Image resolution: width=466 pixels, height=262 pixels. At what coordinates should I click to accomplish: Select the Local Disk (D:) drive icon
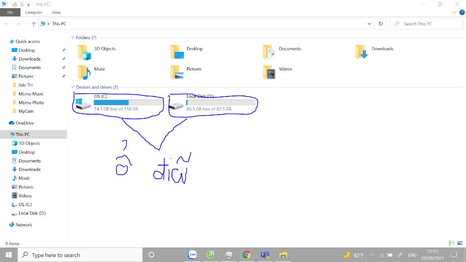click(x=176, y=105)
